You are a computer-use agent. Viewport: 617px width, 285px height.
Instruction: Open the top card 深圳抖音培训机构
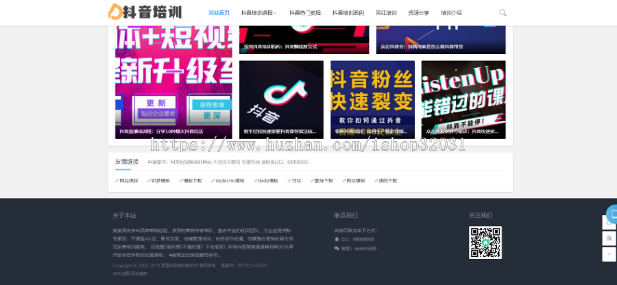coord(304,40)
